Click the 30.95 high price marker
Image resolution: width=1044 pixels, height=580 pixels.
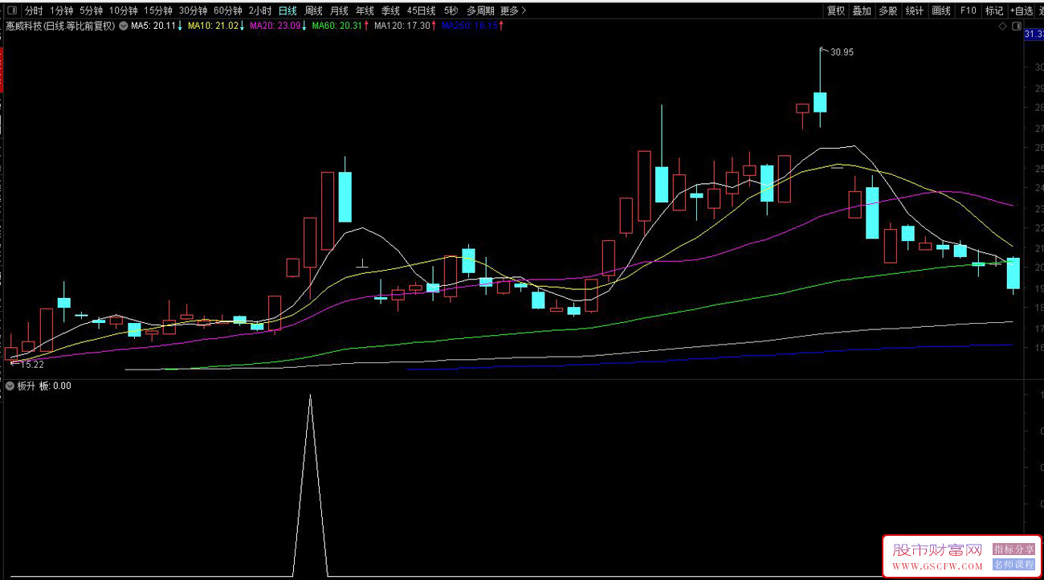(x=842, y=52)
